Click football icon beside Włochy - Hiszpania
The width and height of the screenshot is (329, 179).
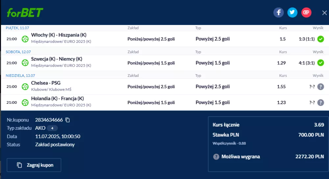25,39
